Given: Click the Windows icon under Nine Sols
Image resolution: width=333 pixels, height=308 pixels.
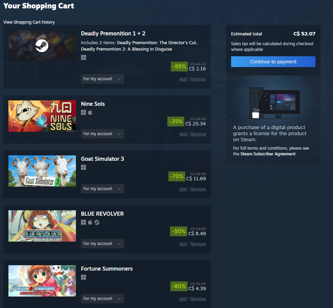Looking at the screenshot, I should [83, 113].
